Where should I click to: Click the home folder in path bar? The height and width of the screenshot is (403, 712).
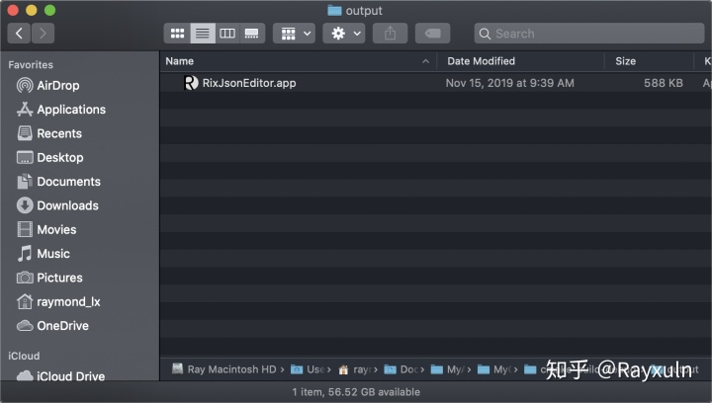(x=355, y=369)
